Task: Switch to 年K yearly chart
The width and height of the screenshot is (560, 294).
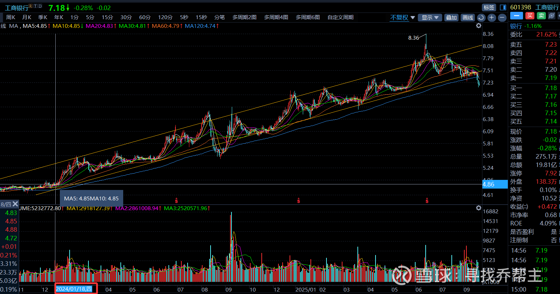Action: point(59,17)
